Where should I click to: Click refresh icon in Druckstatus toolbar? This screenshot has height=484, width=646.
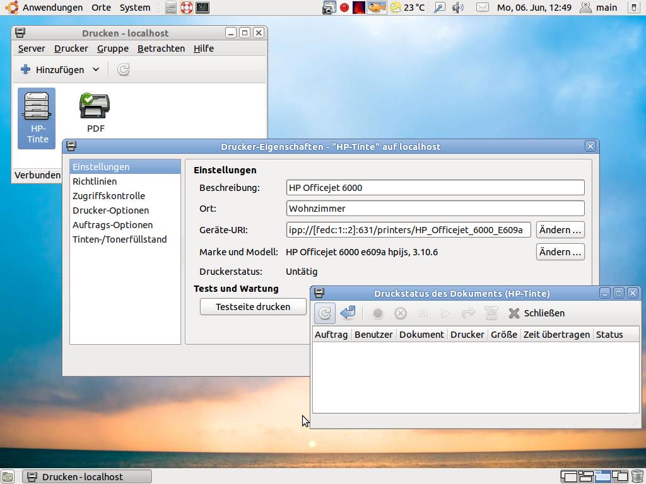(x=325, y=313)
